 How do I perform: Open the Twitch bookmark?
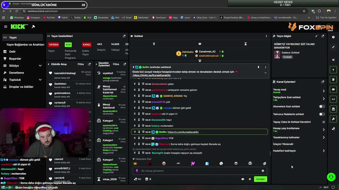click(x=63, y=18)
